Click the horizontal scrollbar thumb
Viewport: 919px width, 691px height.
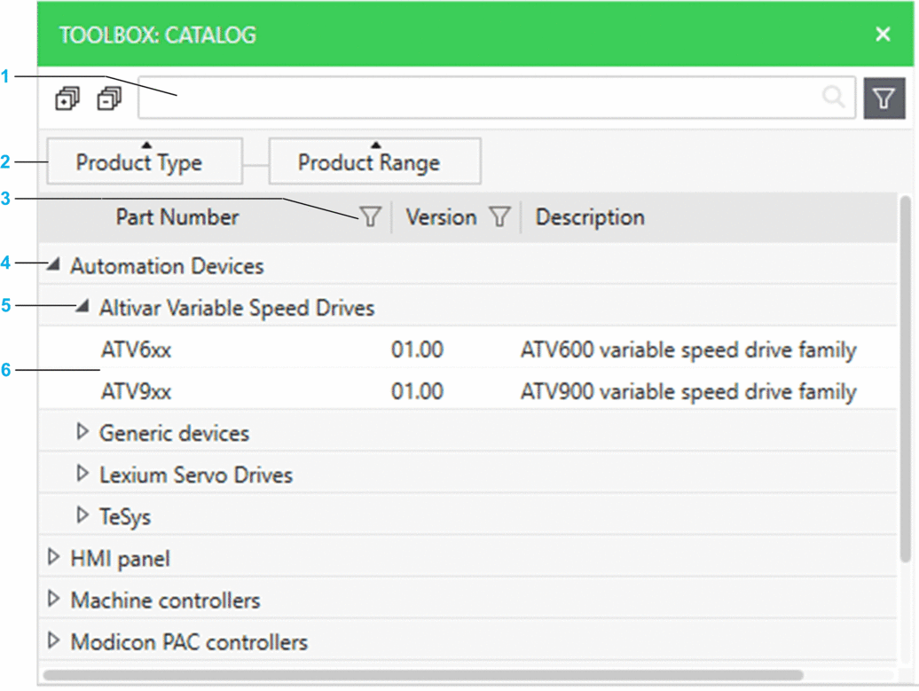point(423,675)
